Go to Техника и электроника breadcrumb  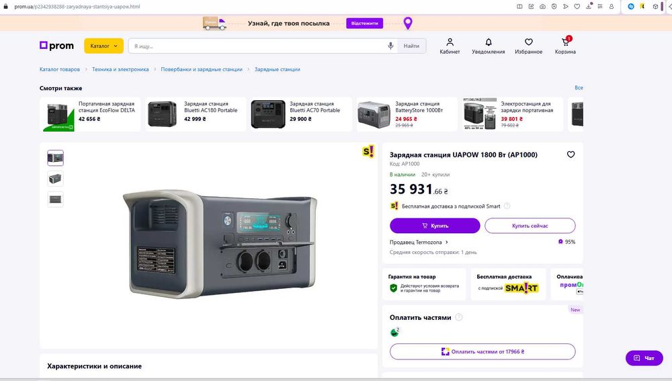[x=120, y=69]
